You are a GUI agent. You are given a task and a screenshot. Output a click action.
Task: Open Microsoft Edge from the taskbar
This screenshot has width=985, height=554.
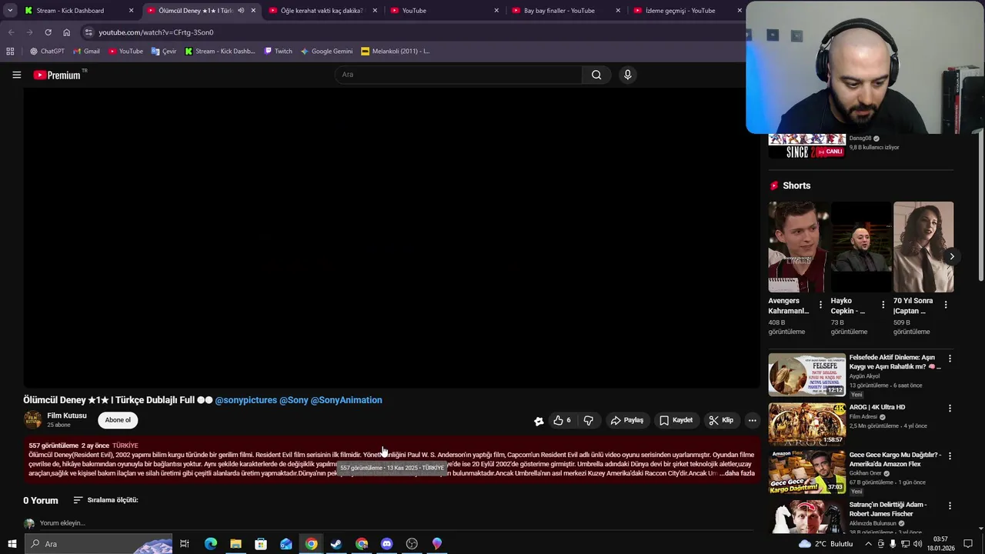210,544
